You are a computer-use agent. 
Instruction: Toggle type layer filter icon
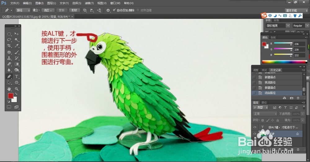point(285,107)
